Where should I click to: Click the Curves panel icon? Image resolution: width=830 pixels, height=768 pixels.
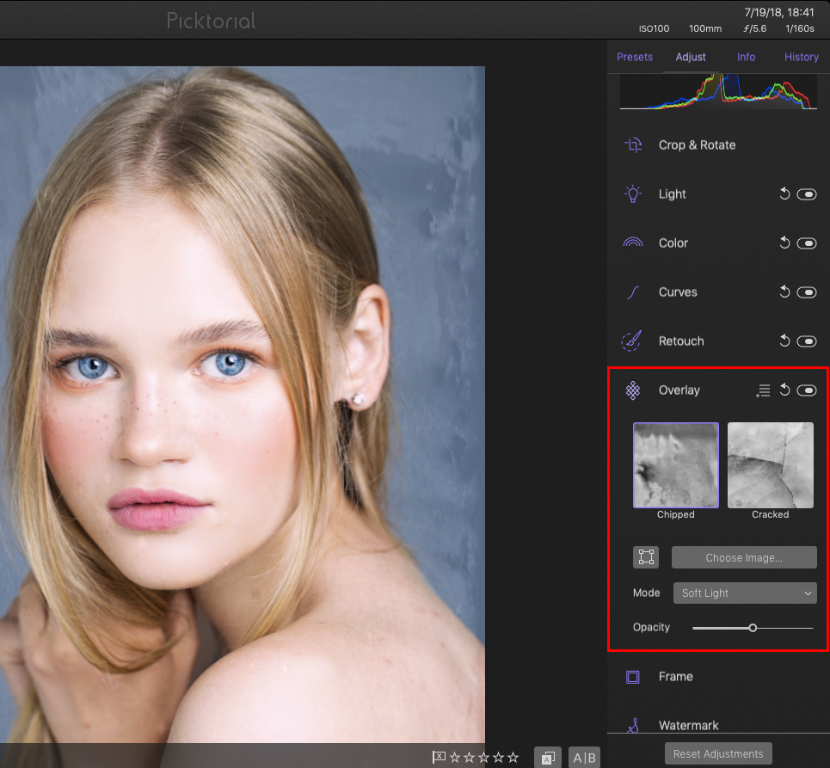[x=633, y=292]
